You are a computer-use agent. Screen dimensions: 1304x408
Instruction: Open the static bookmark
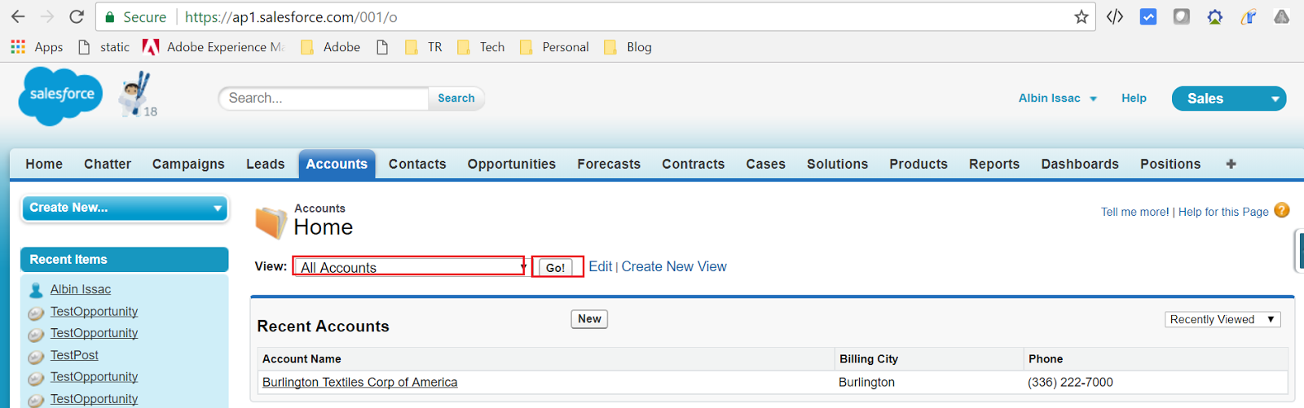(104, 47)
